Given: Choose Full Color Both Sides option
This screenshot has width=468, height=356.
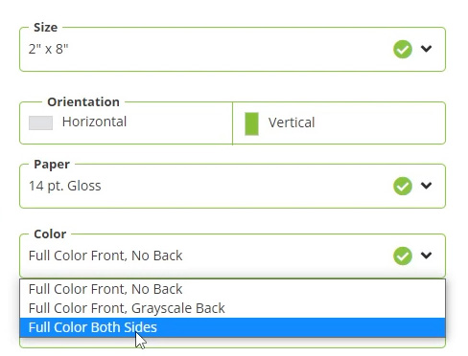Looking at the screenshot, I should 232,327.
